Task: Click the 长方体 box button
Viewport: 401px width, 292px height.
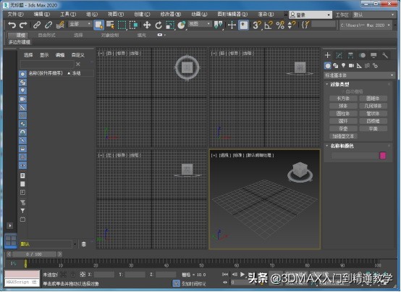Action: [x=343, y=99]
